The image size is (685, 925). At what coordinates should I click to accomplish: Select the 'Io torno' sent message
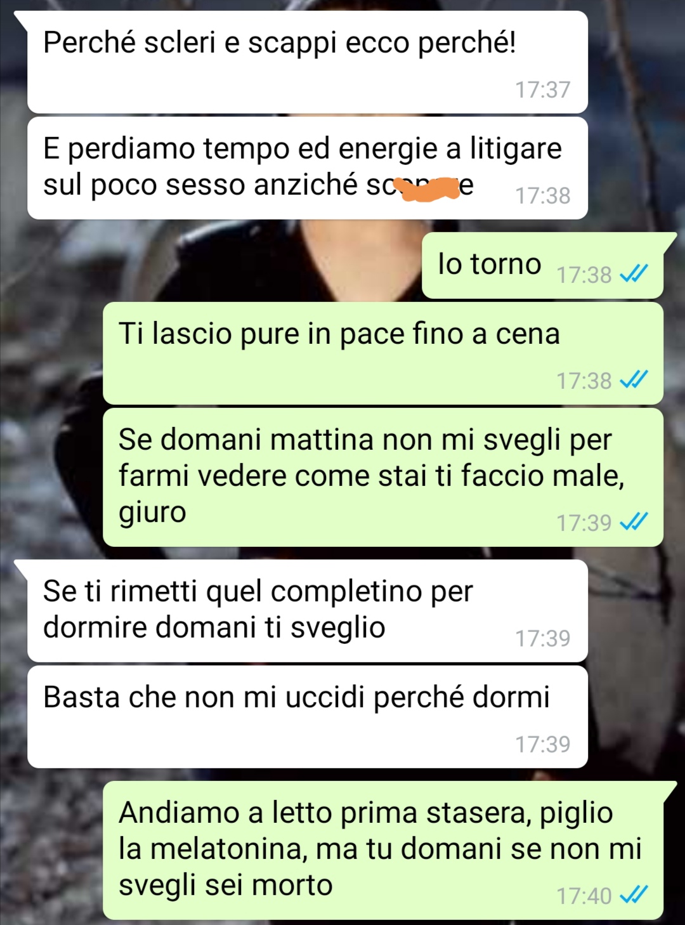pos(543,265)
